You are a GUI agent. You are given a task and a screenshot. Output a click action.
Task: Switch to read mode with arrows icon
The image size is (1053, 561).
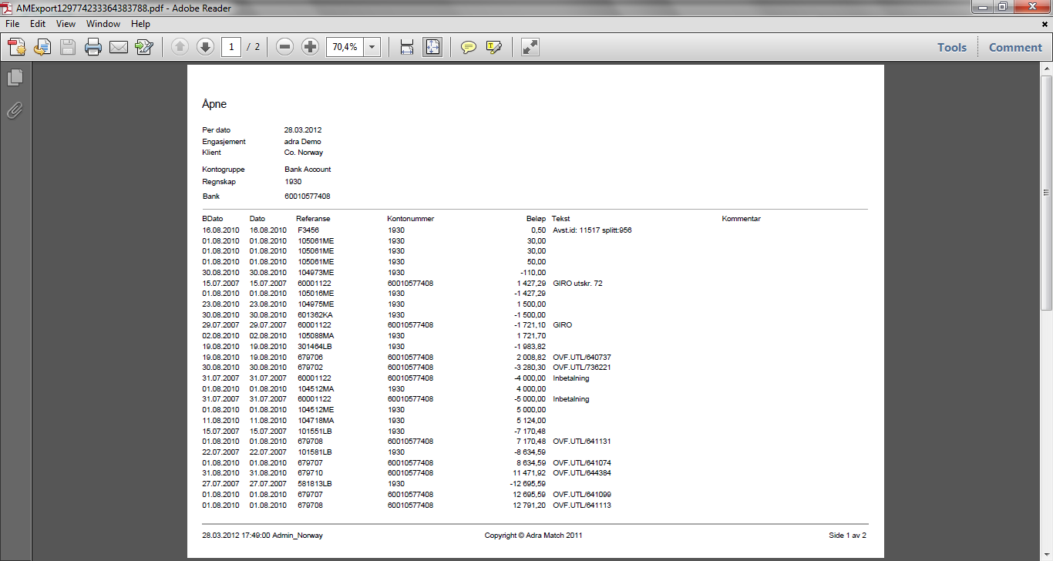point(530,47)
